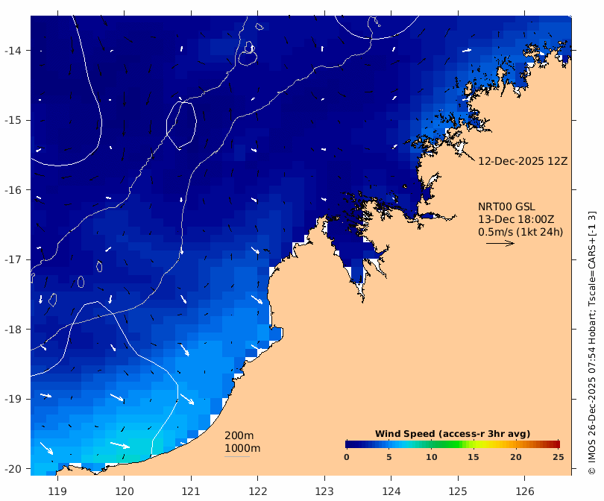This screenshot has width=604, height=501.
Task: Click the longitude axis label "125"
Action: (458, 491)
